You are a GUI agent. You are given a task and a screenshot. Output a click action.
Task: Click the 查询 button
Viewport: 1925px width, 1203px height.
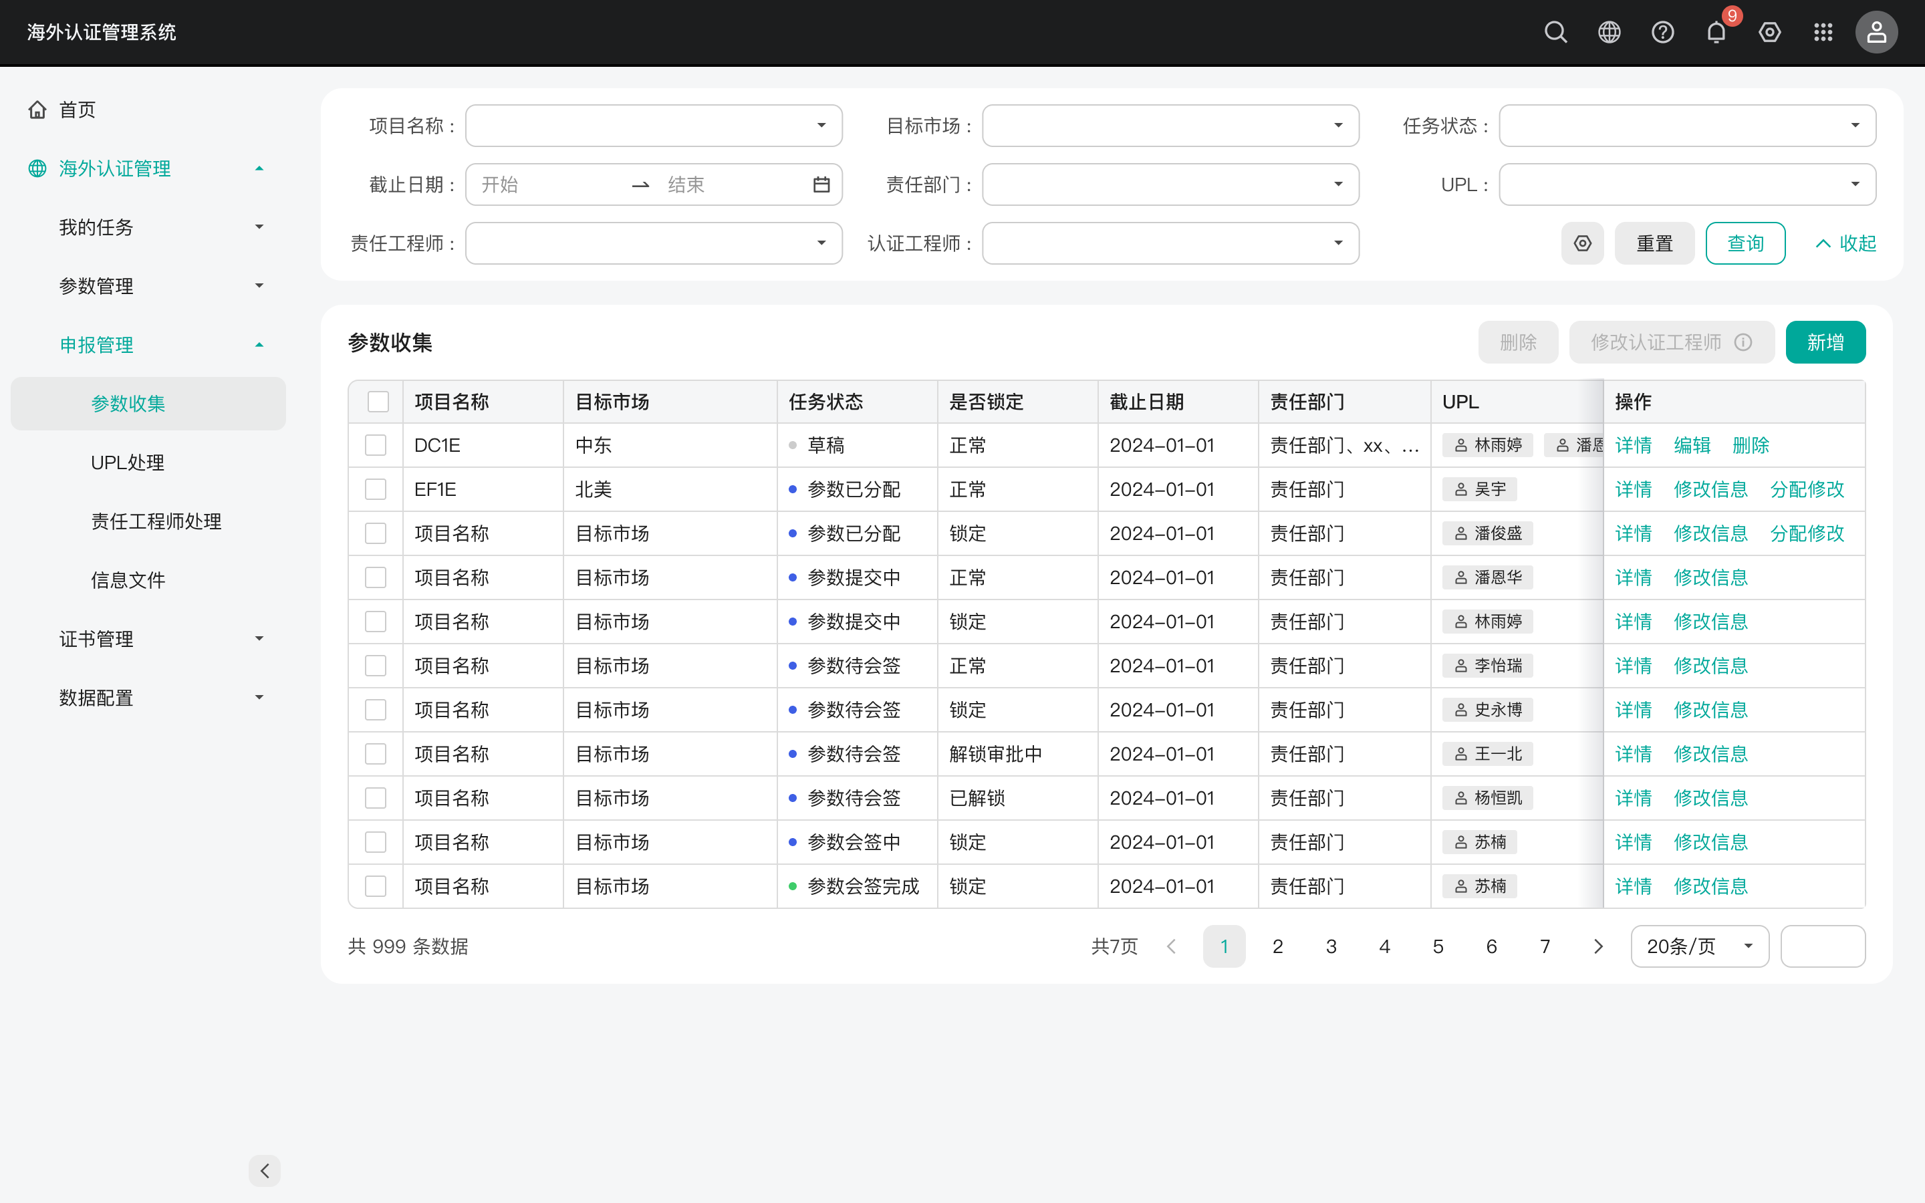point(1745,243)
